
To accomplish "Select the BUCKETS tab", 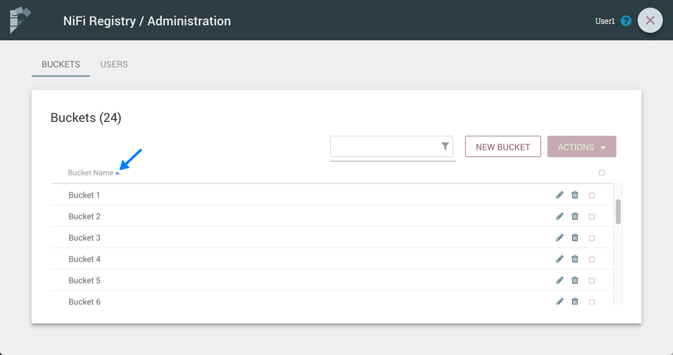I will click(x=61, y=64).
